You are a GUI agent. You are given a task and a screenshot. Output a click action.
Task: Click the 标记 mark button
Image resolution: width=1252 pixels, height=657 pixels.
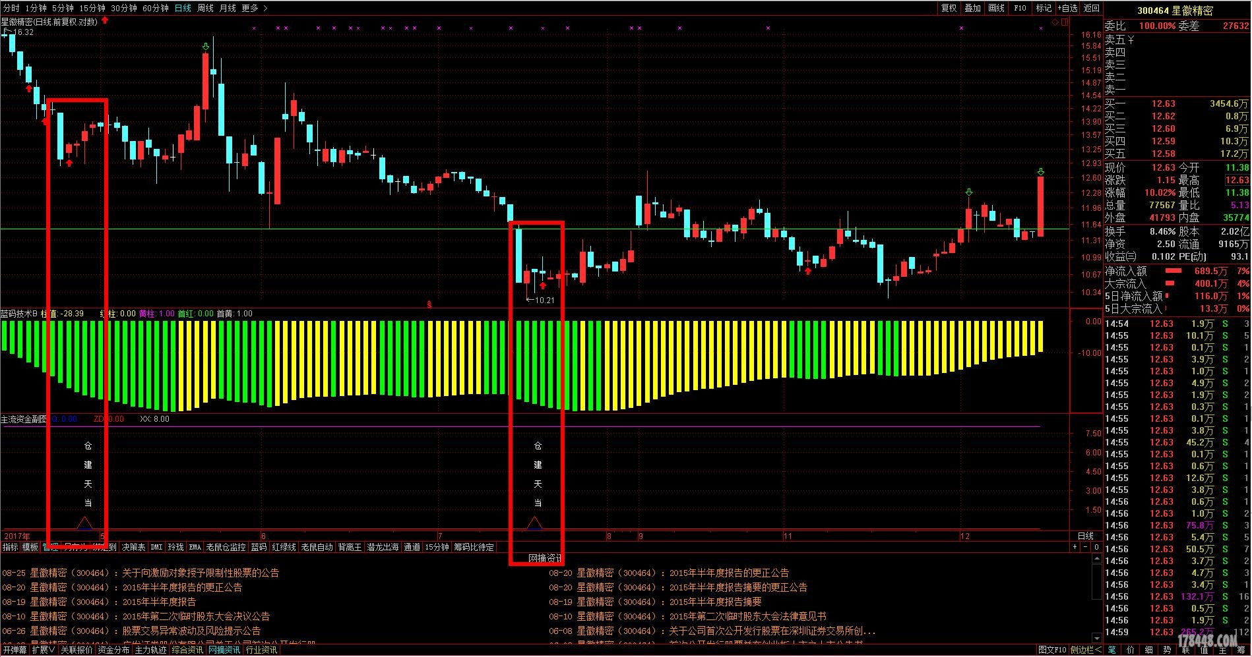[x=1044, y=8]
